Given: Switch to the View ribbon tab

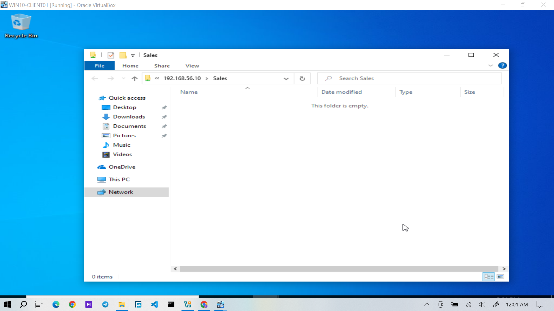Looking at the screenshot, I should [x=192, y=66].
